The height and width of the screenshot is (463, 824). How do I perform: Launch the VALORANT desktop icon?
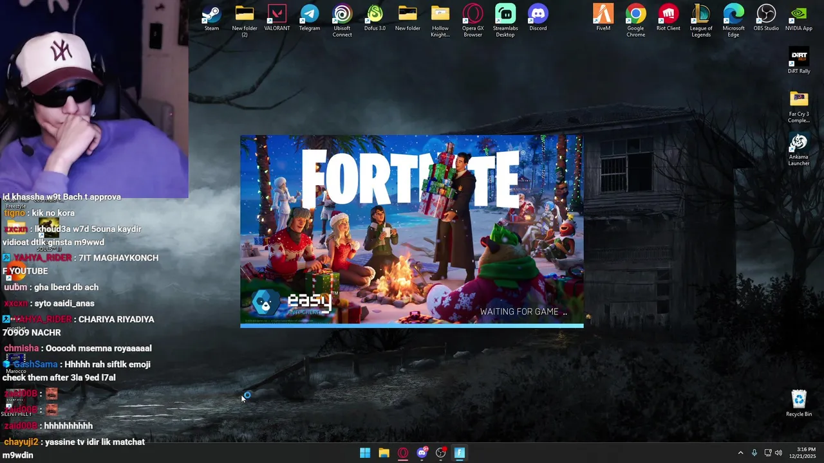coord(277,18)
